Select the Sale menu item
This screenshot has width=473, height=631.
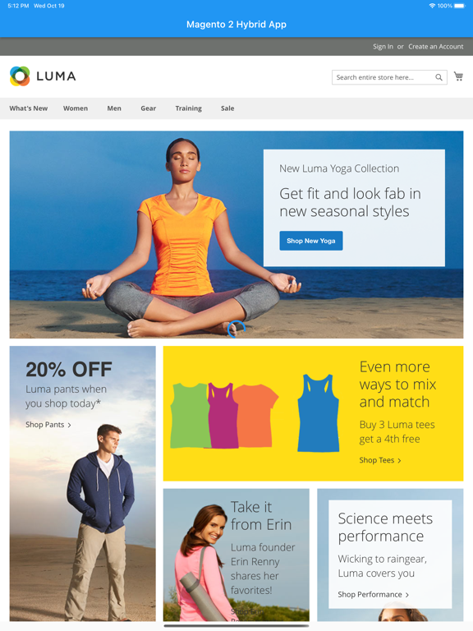click(x=227, y=108)
